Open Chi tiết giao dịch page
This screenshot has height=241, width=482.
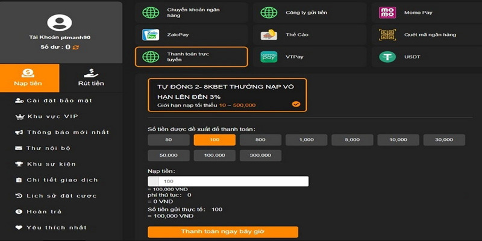(x=62, y=180)
